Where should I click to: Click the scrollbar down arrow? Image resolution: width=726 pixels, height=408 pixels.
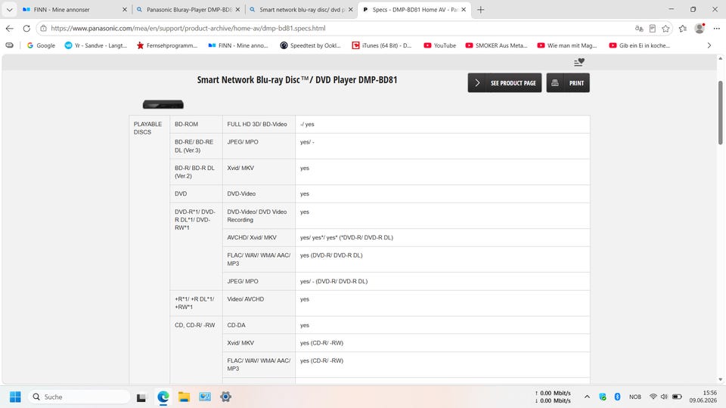click(x=720, y=380)
